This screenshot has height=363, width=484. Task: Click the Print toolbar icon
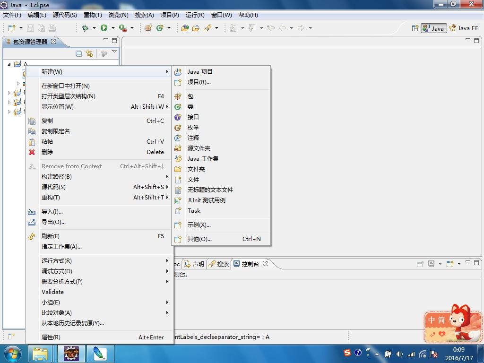pyautogui.click(x=52, y=28)
